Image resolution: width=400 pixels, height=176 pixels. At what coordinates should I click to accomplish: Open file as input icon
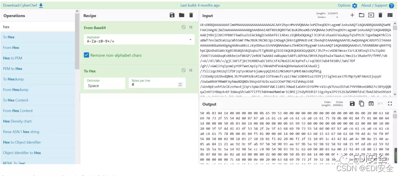coord(371,15)
